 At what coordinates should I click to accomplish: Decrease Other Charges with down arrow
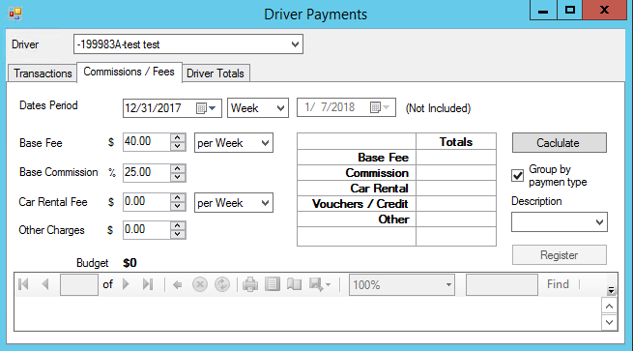pos(178,234)
